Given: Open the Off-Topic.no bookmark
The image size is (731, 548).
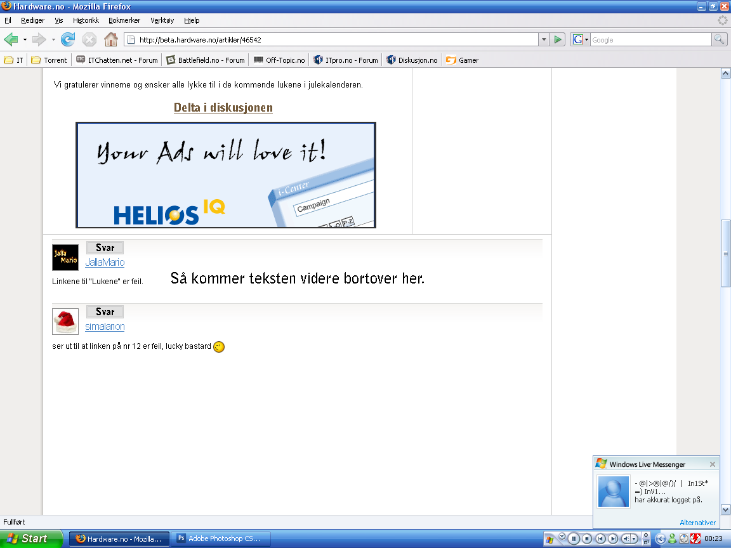Looking at the screenshot, I should pyautogui.click(x=279, y=60).
